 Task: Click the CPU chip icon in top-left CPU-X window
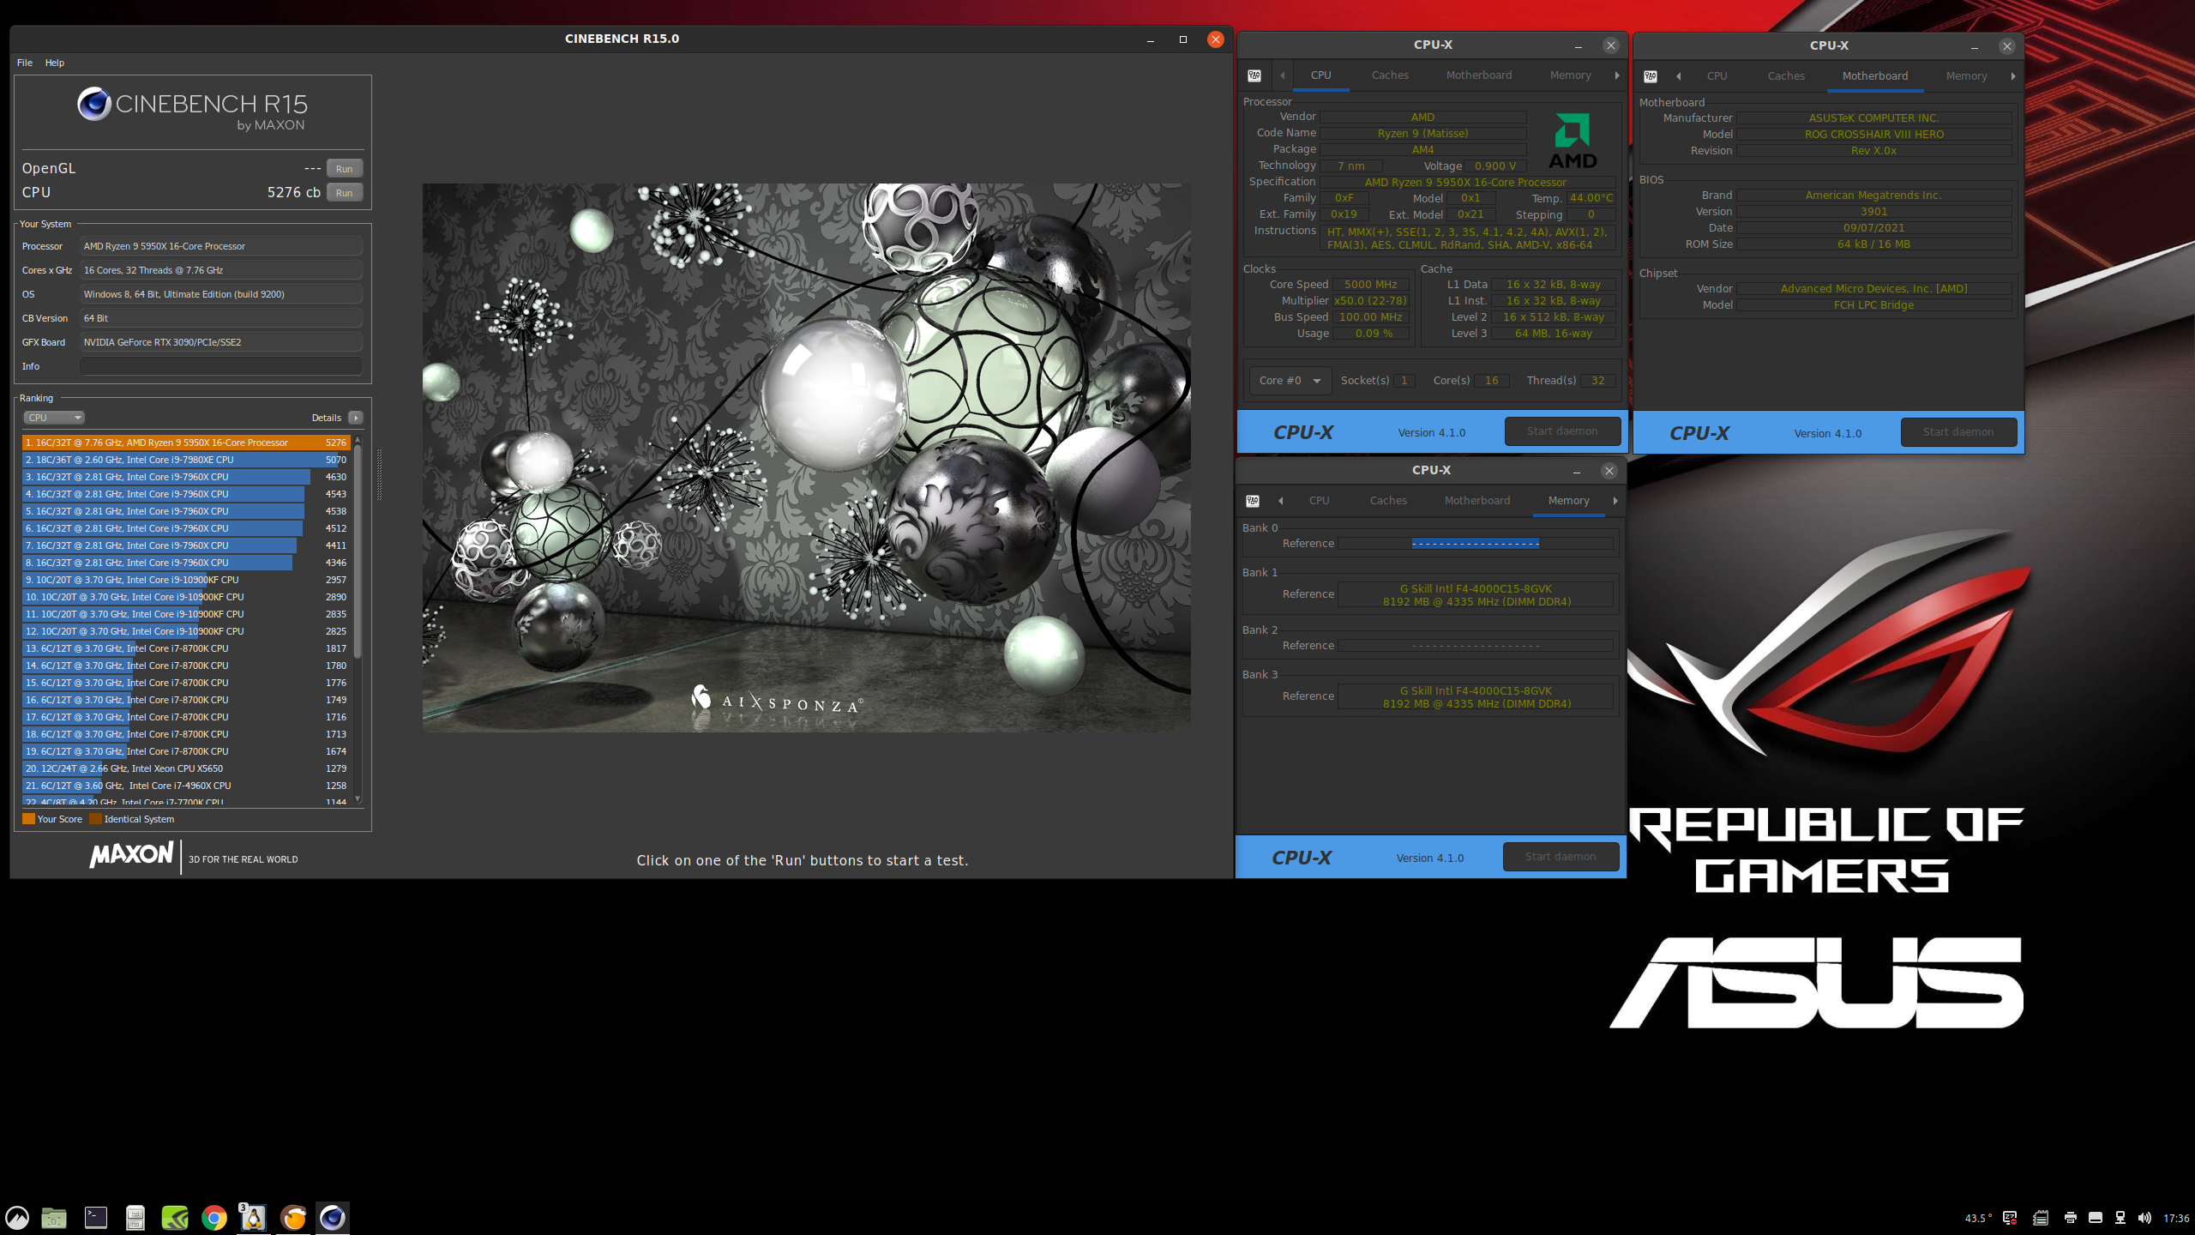(x=1254, y=75)
